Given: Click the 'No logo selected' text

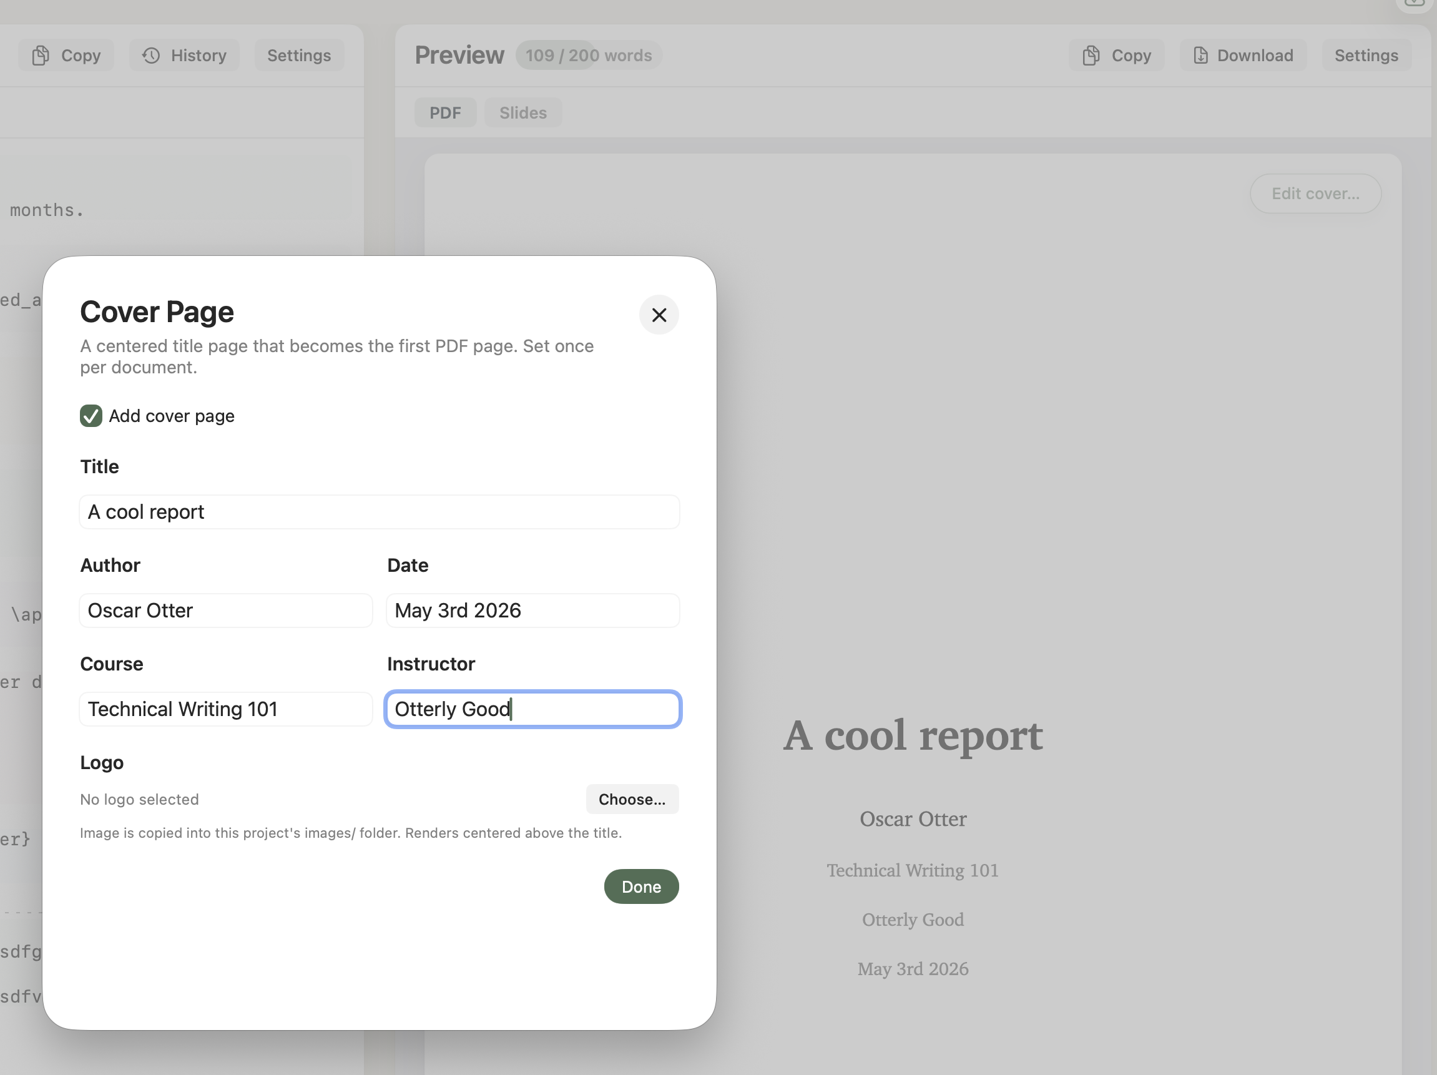Looking at the screenshot, I should tap(140, 800).
